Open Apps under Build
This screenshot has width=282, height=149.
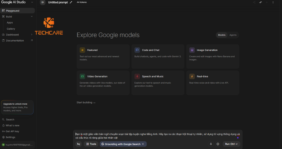coord(10,23)
